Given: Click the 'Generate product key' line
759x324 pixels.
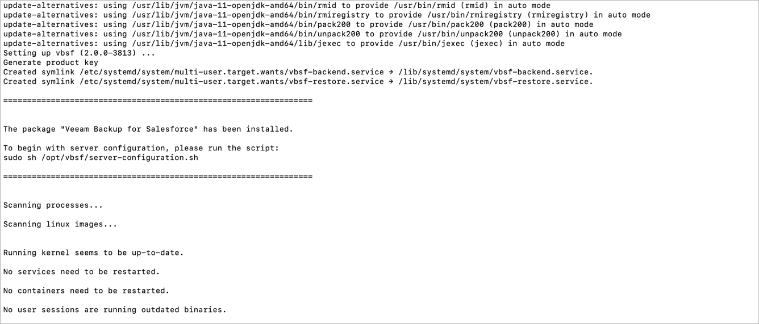Looking at the screenshot, I should point(51,62).
